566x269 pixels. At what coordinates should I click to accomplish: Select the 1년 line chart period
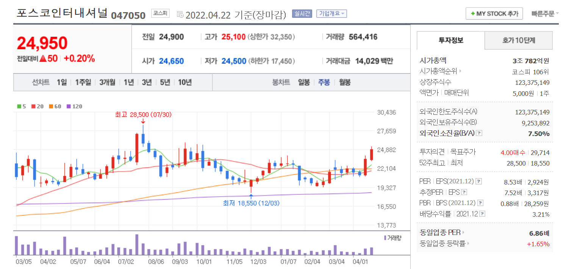(129, 82)
